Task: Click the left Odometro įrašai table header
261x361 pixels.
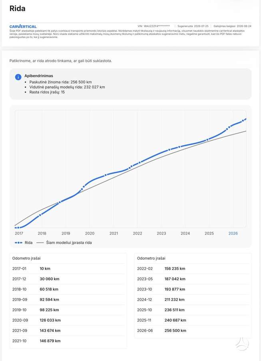Action: coord(26,258)
